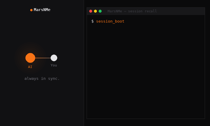The image size is (210, 126).
Task: Click the orange dot beside MarsNMe
Action: (x=31, y=10)
